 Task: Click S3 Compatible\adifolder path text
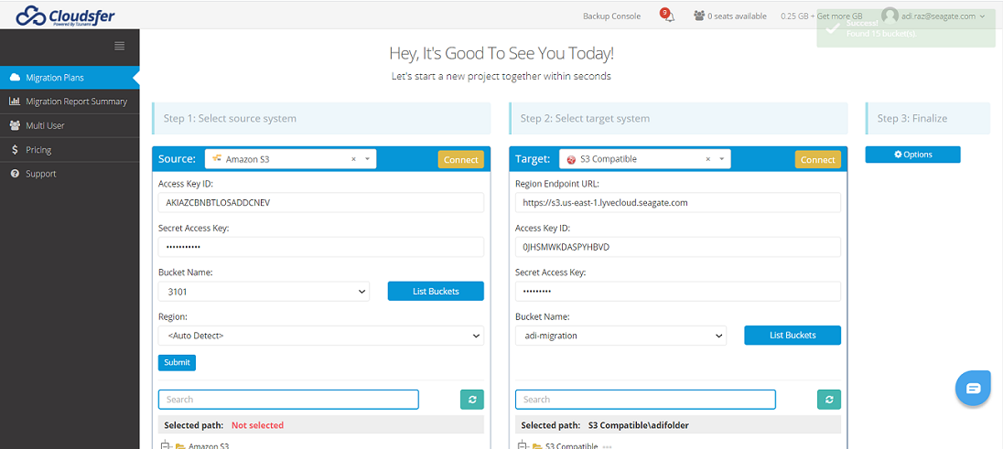click(x=639, y=425)
